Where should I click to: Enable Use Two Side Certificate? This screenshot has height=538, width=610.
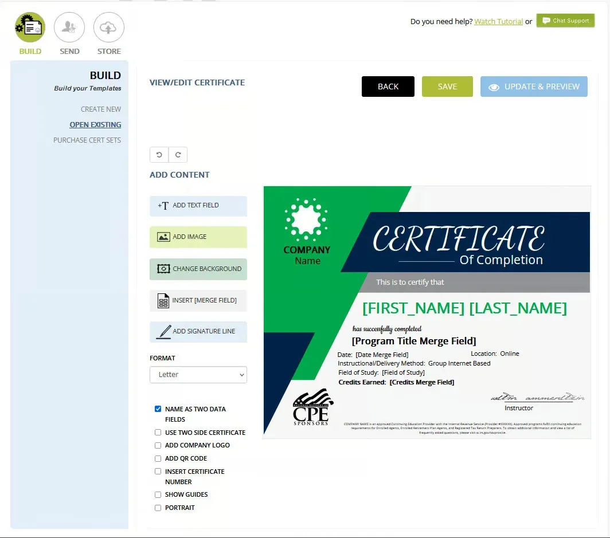coord(158,432)
